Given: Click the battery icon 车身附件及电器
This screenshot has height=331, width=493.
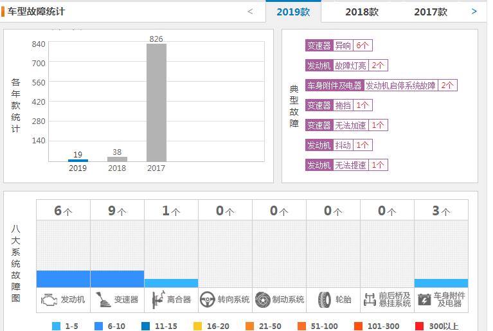Looking at the screenshot, I should [x=424, y=300].
